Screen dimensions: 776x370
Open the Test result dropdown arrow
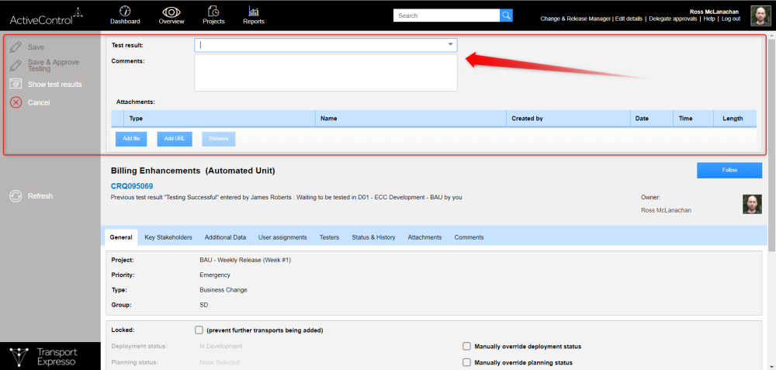coord(450,45)
